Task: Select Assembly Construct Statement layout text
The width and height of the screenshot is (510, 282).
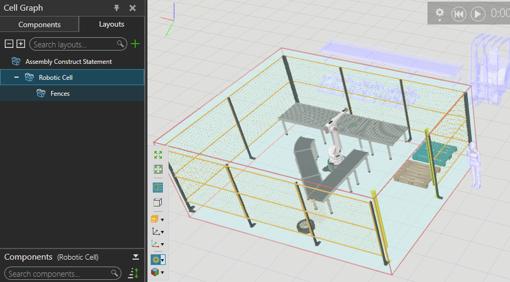Action: coord(69,62)
